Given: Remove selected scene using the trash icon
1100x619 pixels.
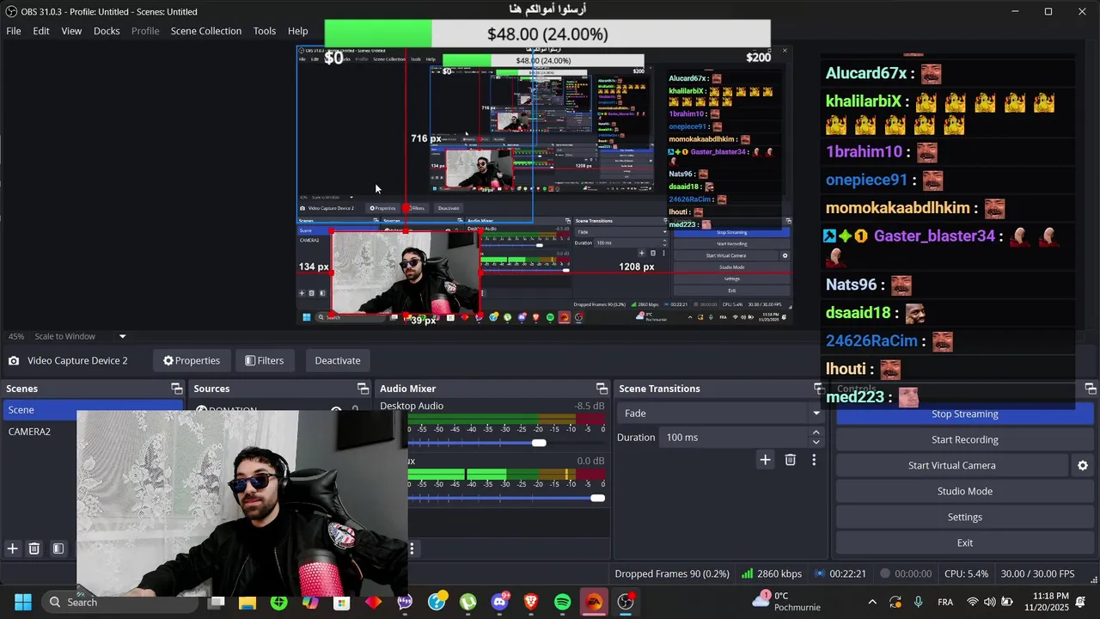Looking at the screenshot, I should pos(34,549).
